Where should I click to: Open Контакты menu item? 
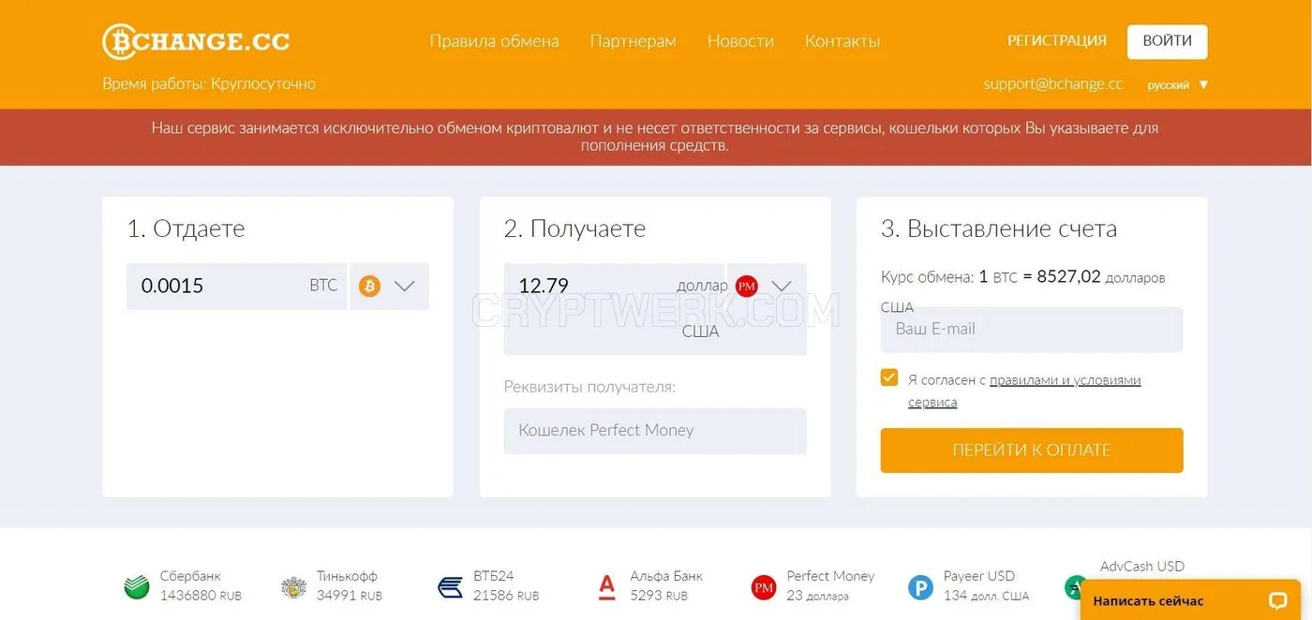pos(842,41)
